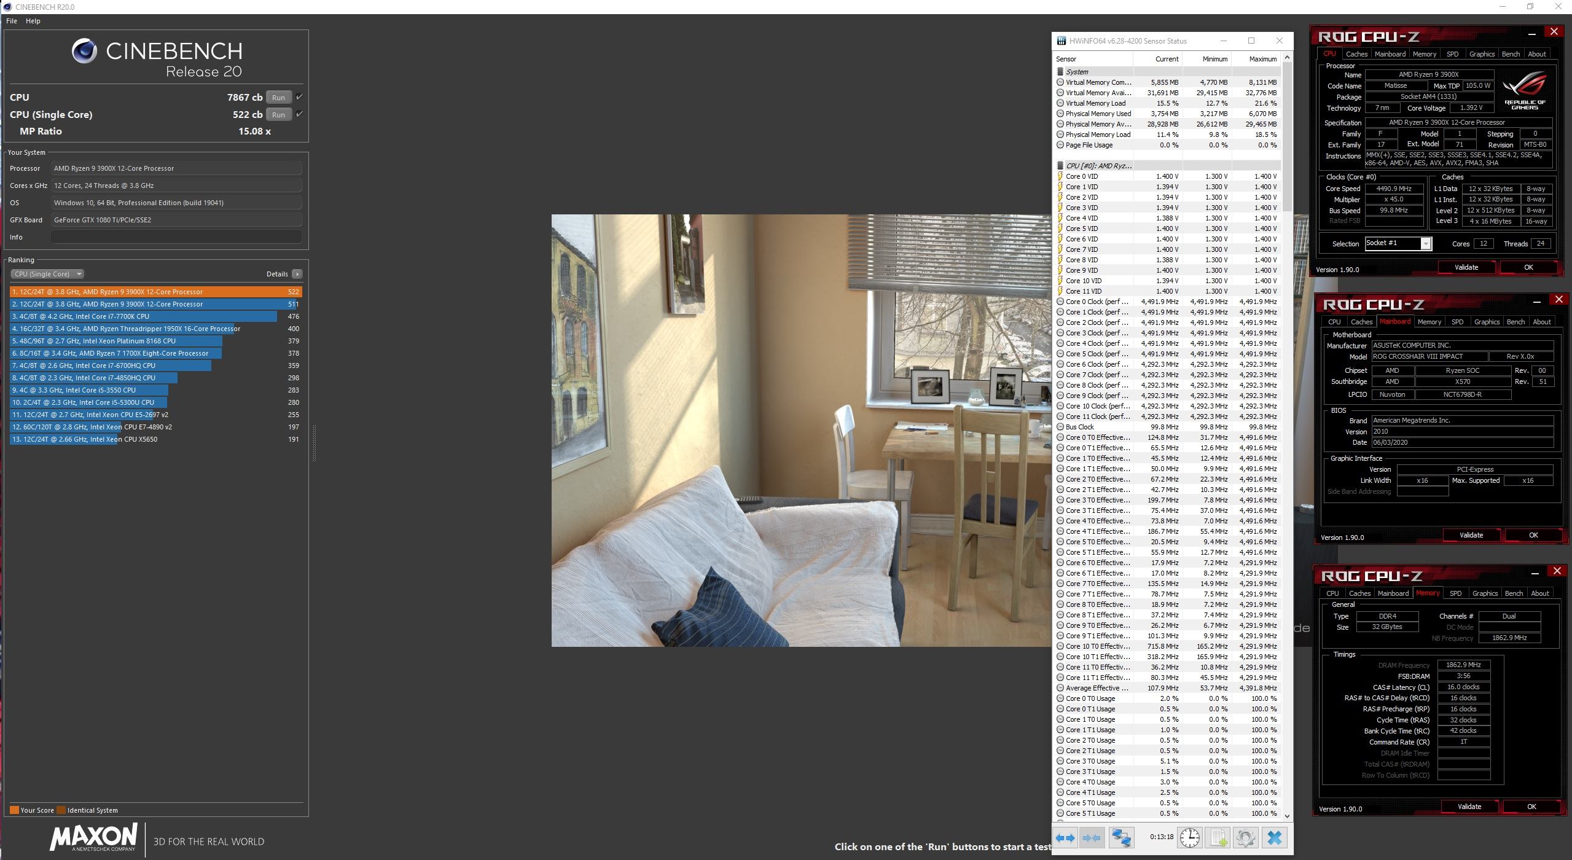Select the Xeon Platinum 8168 ranking row

156,341
